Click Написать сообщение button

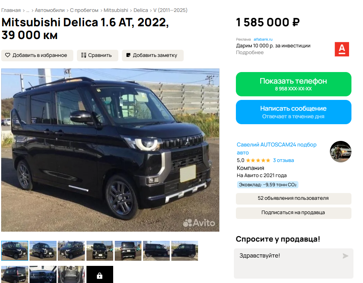point(294,112)
